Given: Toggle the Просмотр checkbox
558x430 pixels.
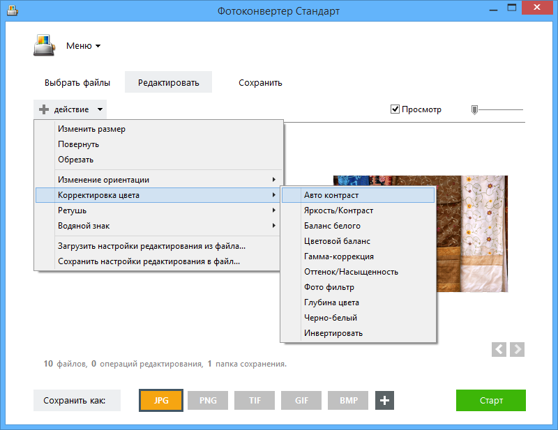Looking at the screenshot, I should coord(395,109).
